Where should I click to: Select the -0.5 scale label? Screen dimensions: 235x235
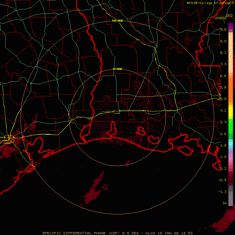pyautogui.click(x=222, y=180)
